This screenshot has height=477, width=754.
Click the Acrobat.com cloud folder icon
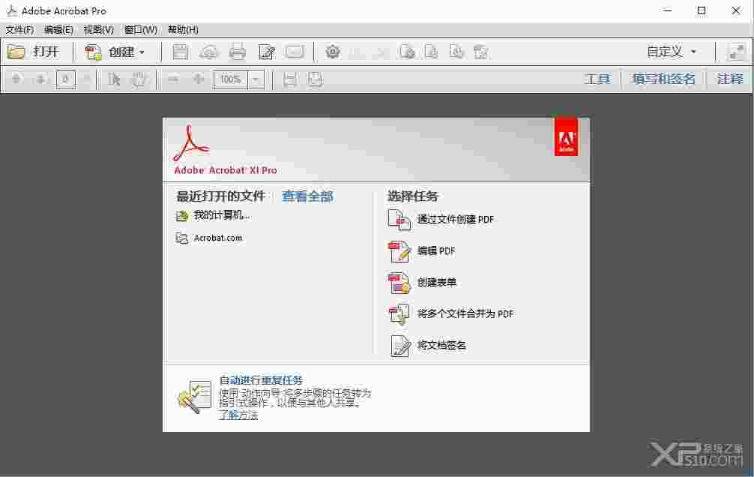182,238
